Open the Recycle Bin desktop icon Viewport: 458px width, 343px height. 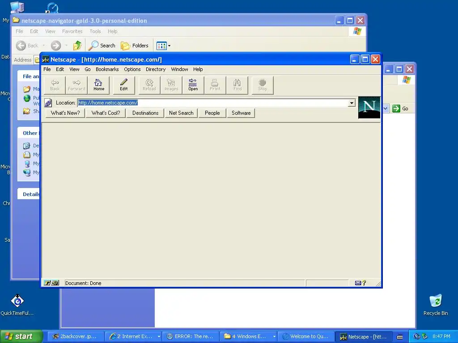tap(436, 305)
